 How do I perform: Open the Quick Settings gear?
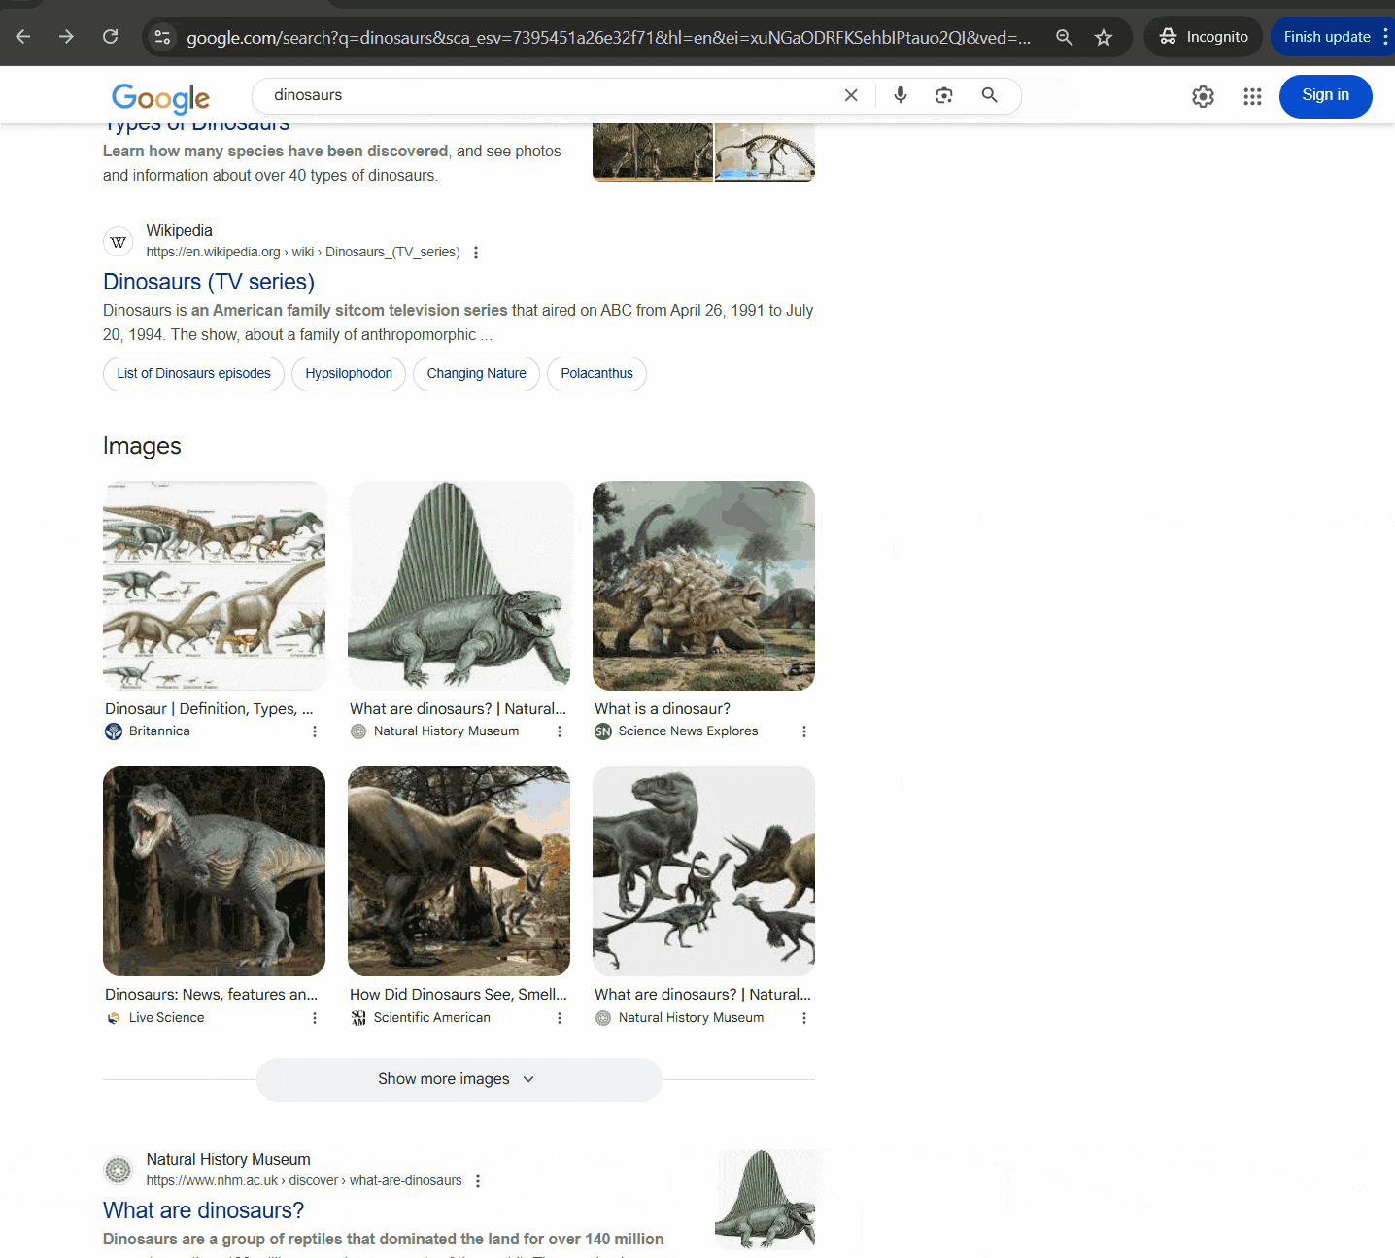click(x=1203, y=96)
